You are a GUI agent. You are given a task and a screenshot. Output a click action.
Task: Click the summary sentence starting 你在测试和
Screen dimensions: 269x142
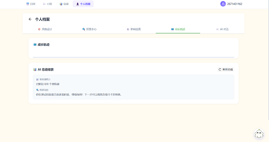79,94
